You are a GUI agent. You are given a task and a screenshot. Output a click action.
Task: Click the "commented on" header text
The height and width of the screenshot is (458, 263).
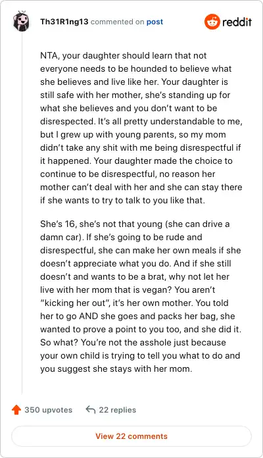(117, 22)
